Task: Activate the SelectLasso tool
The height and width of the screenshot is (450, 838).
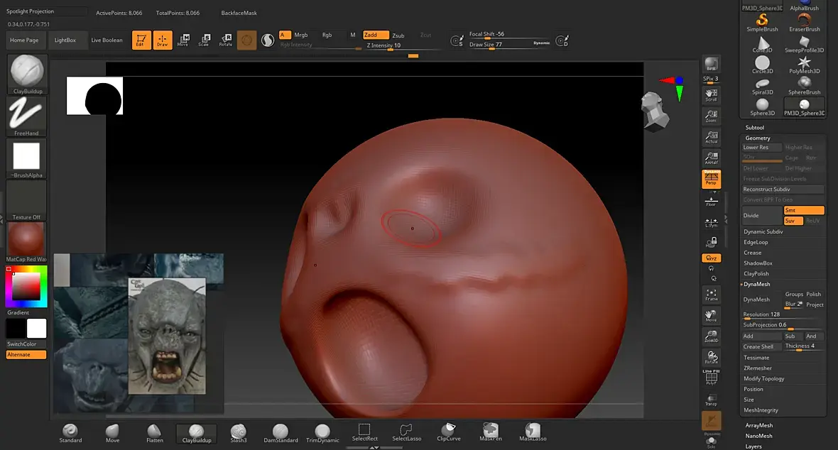Action: 406,433
